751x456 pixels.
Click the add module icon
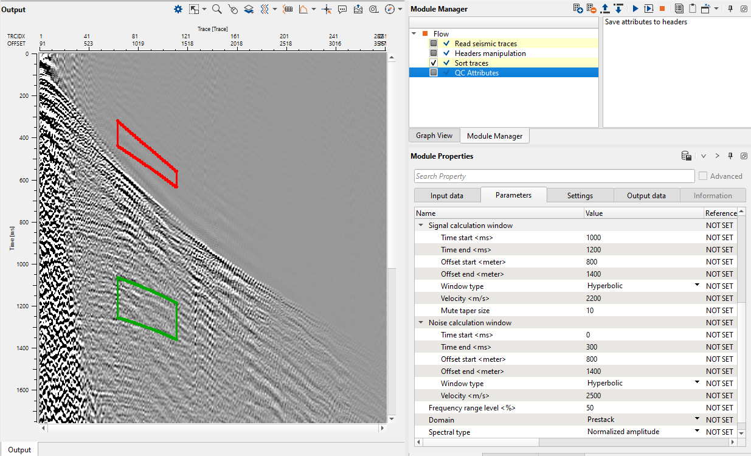(578, 9)
